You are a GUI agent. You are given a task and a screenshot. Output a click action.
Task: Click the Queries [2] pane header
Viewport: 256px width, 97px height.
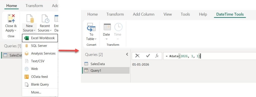pos(94,55)
